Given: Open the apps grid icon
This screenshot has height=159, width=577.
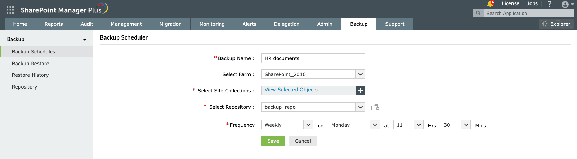Looking at the screenshot, I should [x=10, y=10].
